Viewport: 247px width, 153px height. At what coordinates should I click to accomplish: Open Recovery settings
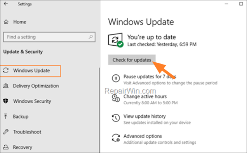22,147
